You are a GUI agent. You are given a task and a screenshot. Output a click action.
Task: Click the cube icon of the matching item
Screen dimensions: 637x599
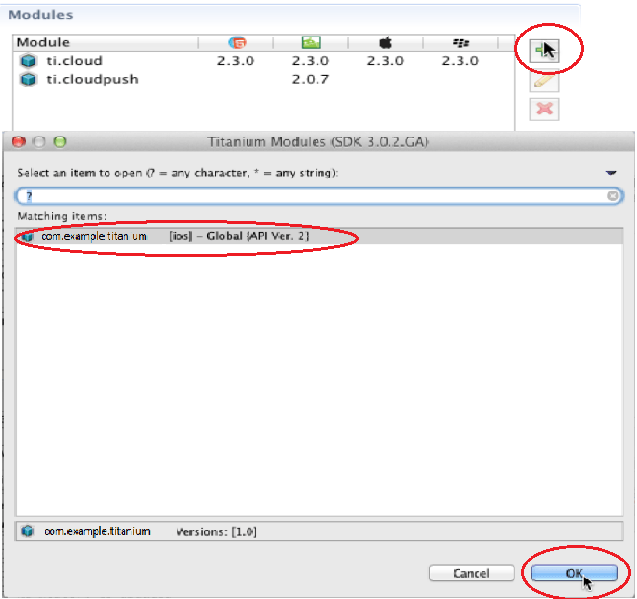28,236
